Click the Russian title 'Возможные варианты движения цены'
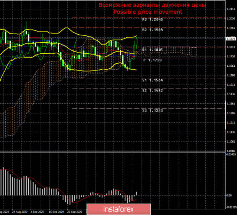237x215 pixels. tap(152, 5)
